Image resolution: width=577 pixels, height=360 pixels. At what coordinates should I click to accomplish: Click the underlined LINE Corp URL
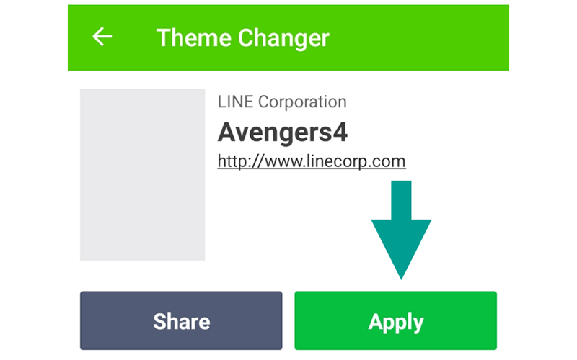[312, 161]
